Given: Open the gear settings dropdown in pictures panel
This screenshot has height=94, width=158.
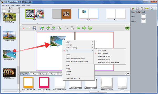Looking at the screenshot, I should tap(10, 11).
